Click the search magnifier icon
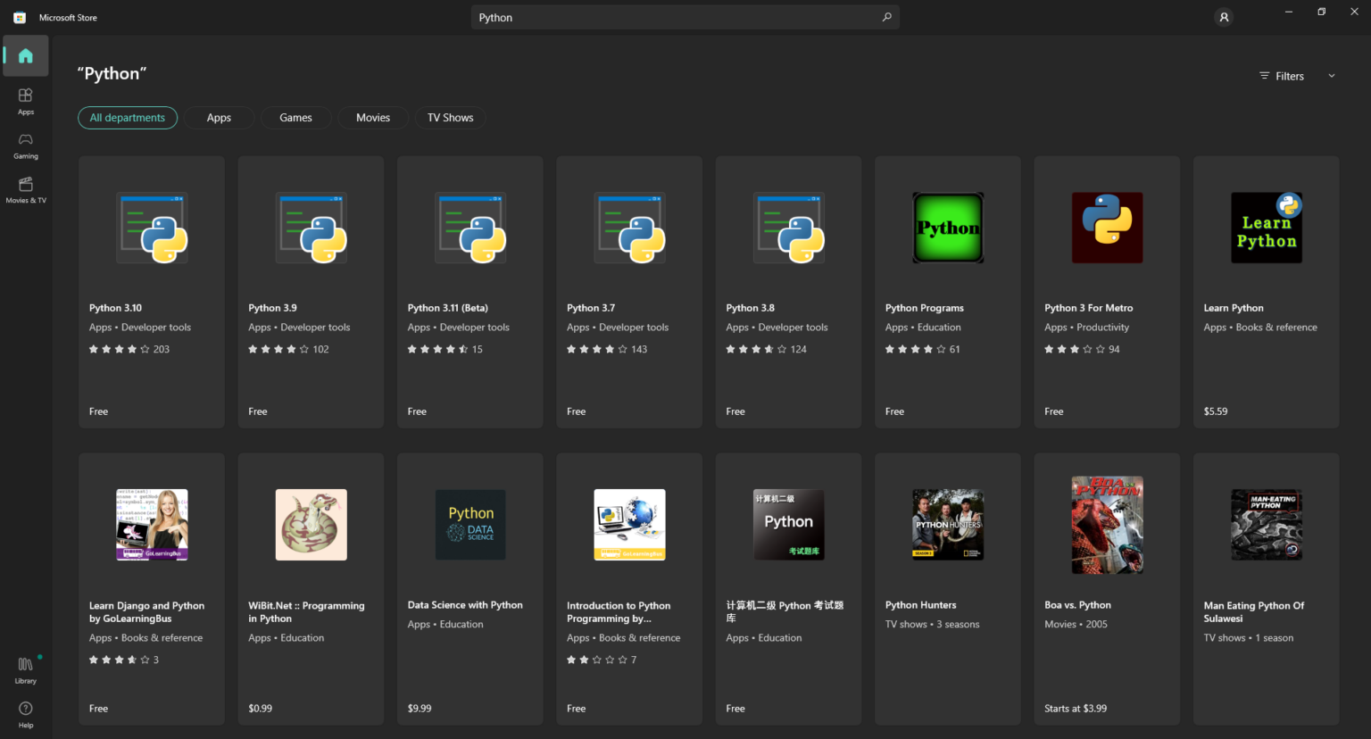Image resolution: width=1371 pixels, height=739 pixels. click(886, 17)
